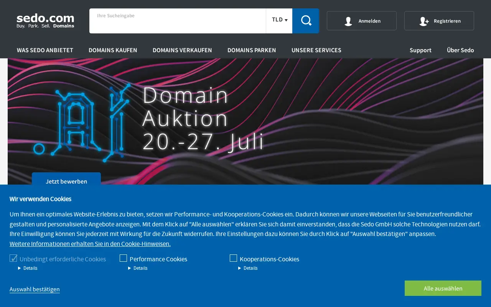The width and height of the screenshot is (491, 307).
Task: Expand Details under Kooperations-Cookies
Action: point(248,268)
